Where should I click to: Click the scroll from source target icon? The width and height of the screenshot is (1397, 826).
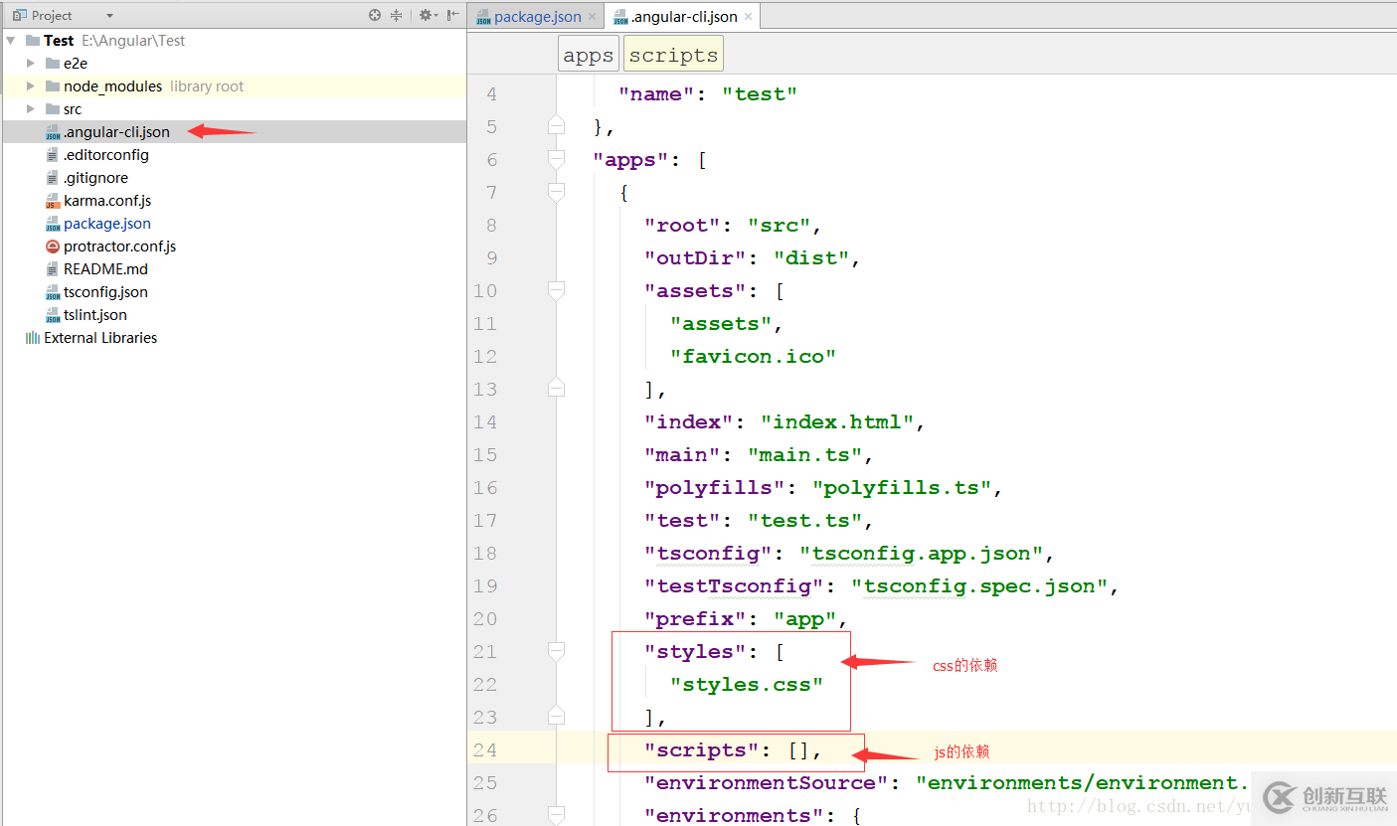point(375,15)
